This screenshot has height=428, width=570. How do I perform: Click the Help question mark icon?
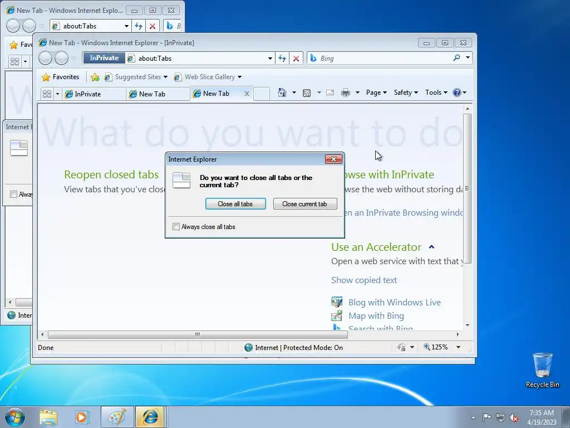(x=457, y=93)
